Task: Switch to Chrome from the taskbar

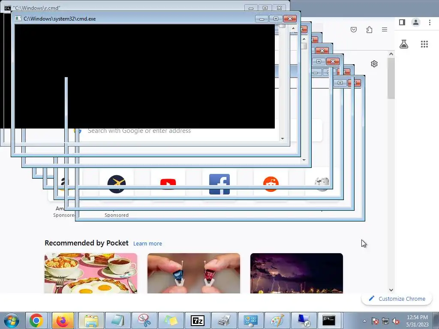Action: point(36,320)
